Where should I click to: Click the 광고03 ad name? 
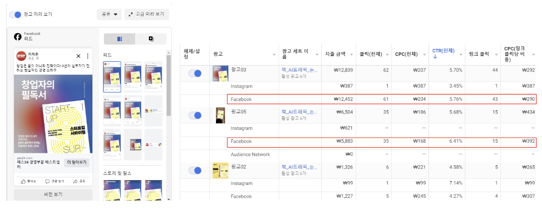point(238,70)
